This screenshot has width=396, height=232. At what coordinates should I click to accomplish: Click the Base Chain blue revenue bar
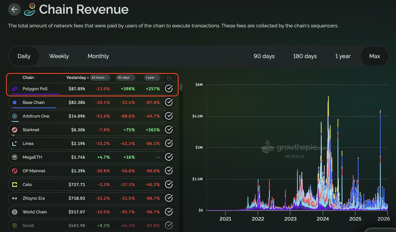[x=34, y=107]
